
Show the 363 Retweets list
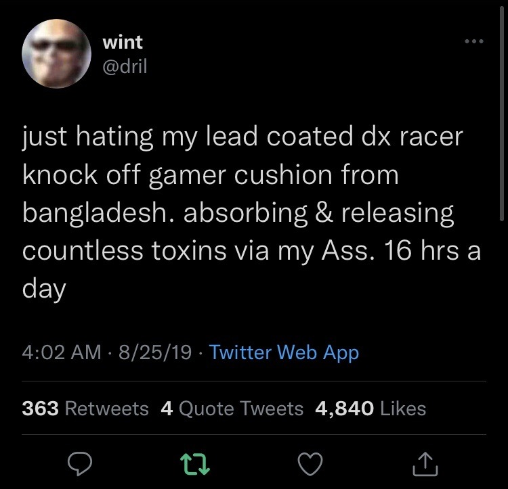85,408
